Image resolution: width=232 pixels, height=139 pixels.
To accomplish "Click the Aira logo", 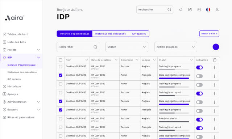I will [14, 18].
